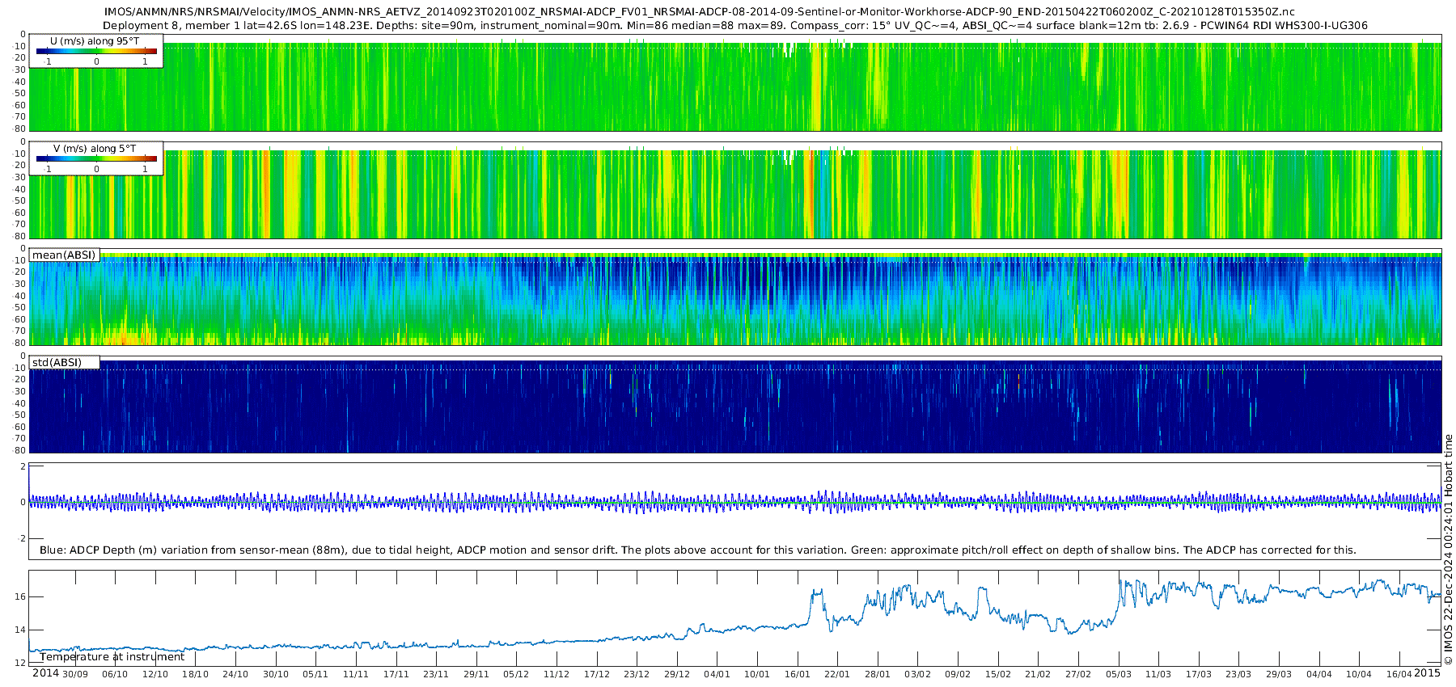This screenshot has height=687, width=1456.
Task: Select the 16/04 date tick label
Action: click(x=1399, y=674)
